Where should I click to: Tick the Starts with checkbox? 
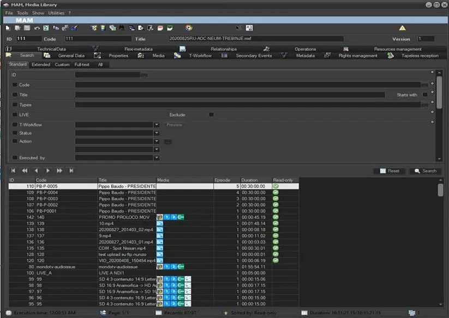pos(425,95)
